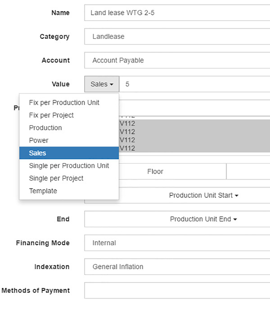Focus the empty Methods of Payment field

(177, 291)
